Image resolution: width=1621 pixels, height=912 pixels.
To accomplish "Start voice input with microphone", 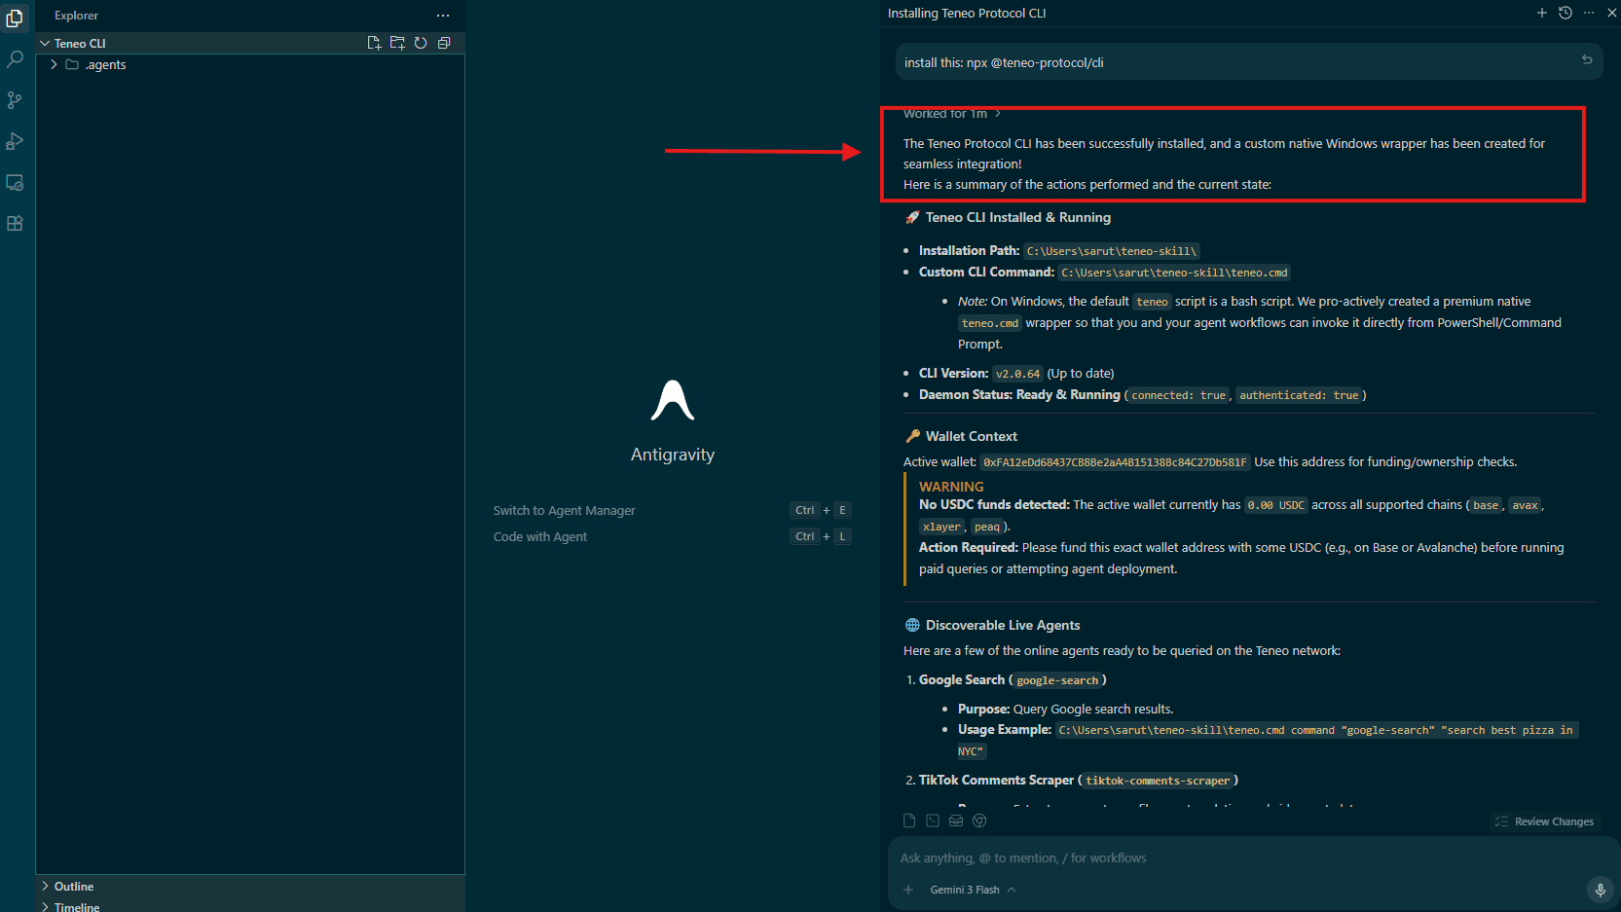I will (1600, 890).
